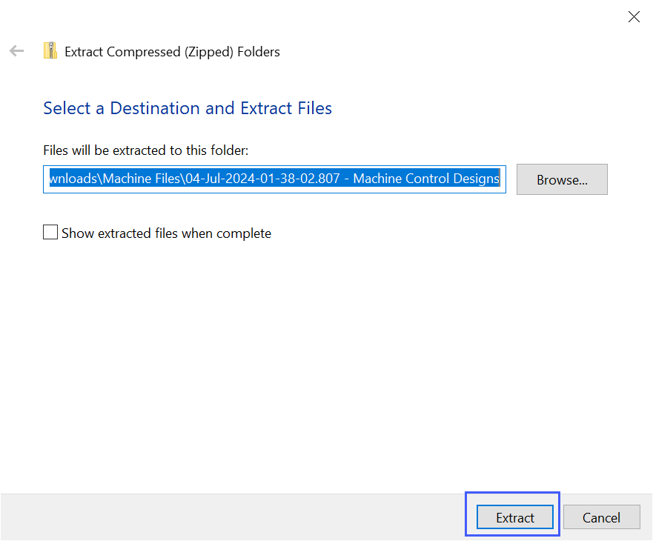Click the destination path ending in Machine Control Designs

point(274,179)
